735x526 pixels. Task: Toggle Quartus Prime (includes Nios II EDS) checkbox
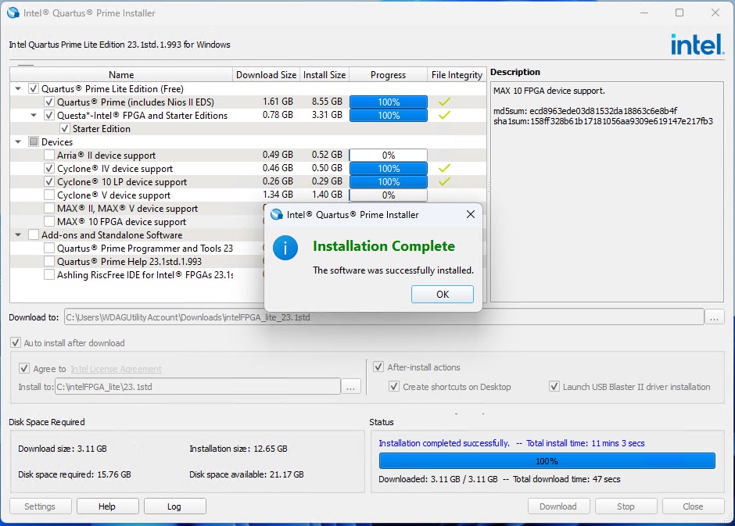pos(48,102)
